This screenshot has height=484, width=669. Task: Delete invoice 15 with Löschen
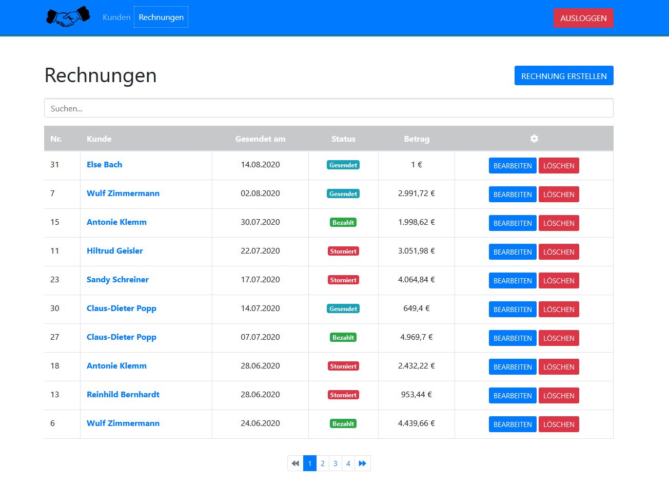(x=559, y=223)
